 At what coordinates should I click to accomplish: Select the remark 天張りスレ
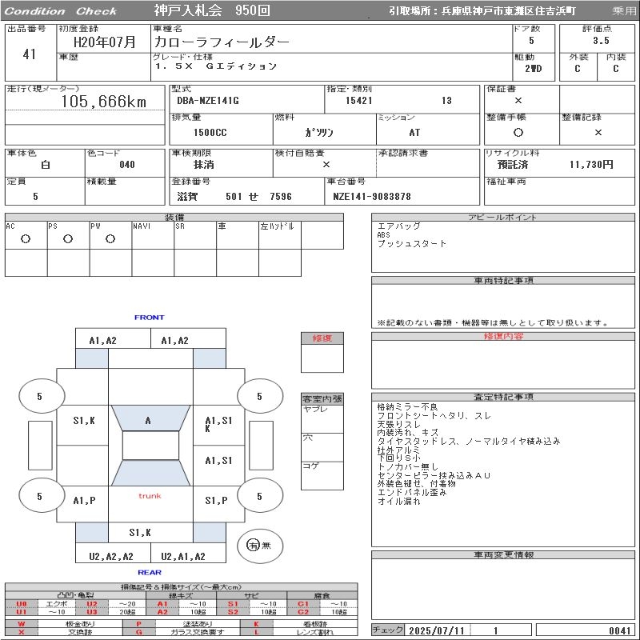point(398,424)
